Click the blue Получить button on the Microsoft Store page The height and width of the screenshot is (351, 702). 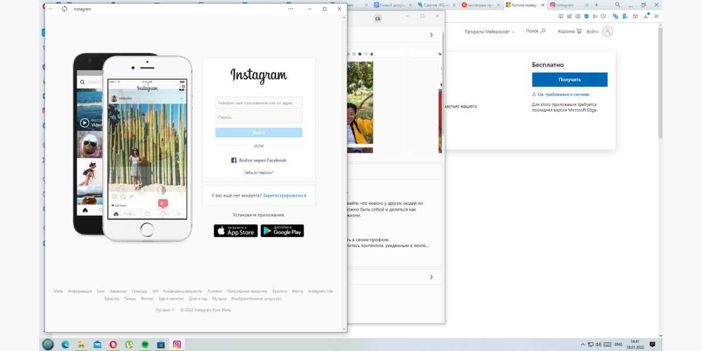tap(570, 80)
